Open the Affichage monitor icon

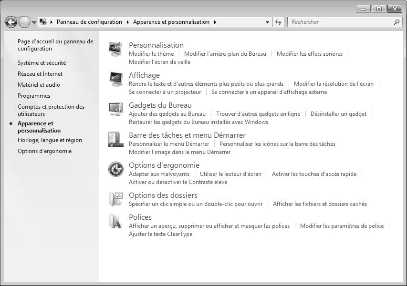[115, 79]
